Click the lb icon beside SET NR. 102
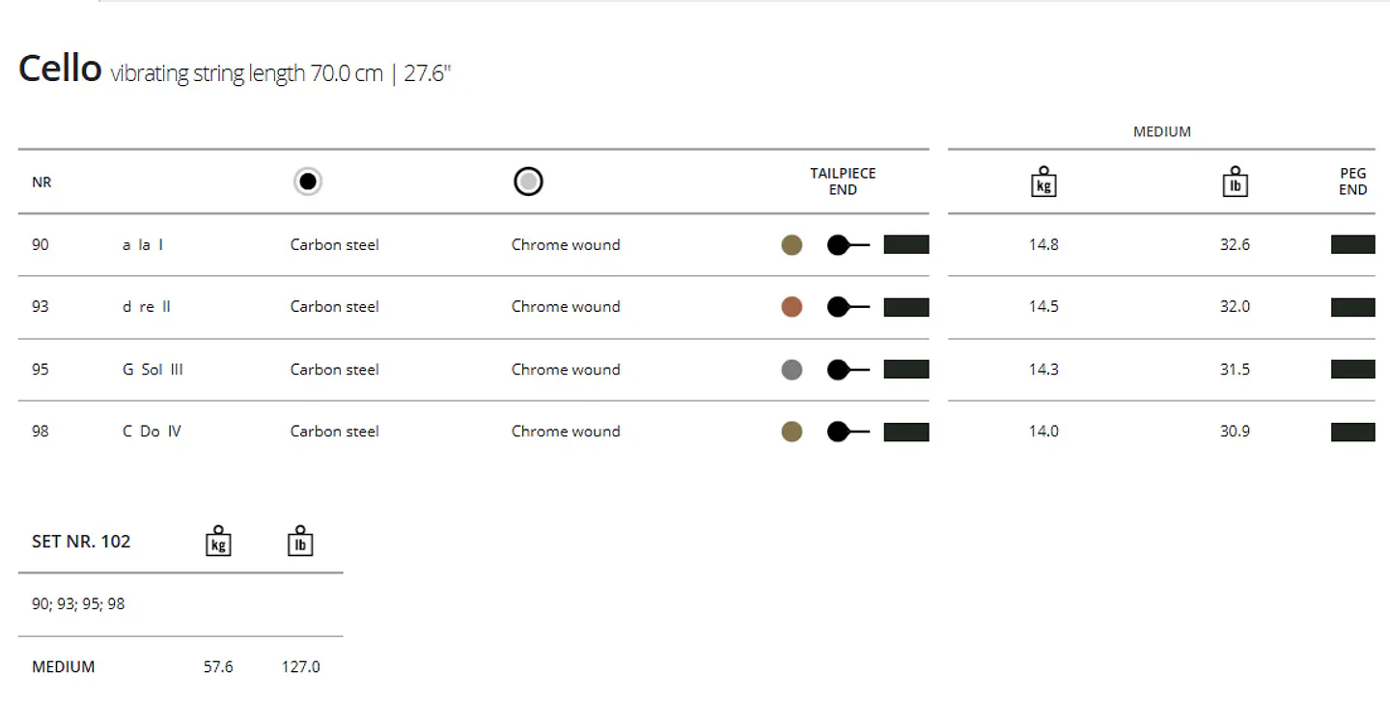The height and width of the screenshot is (727, 1390). (x=300, y=541)
